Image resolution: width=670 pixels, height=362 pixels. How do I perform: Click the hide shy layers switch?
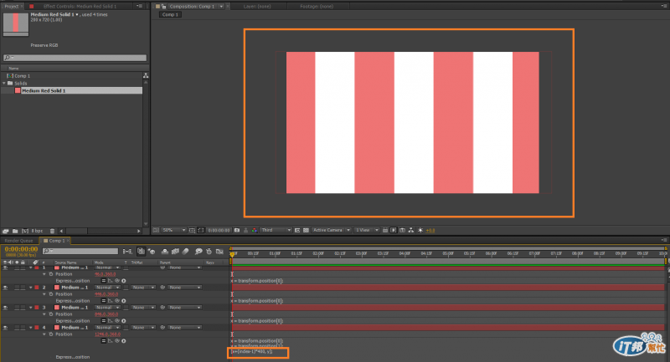164,252
